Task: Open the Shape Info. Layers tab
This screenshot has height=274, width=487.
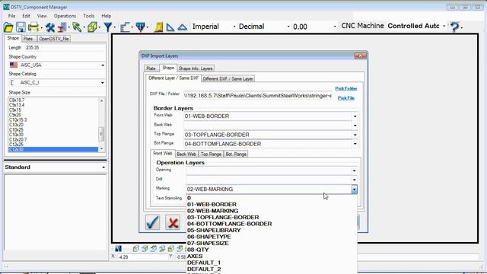Action: (x=196, y=68)
